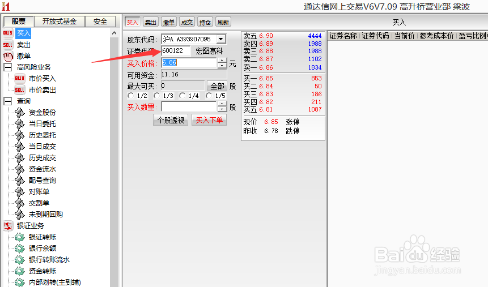
Task: Click the icon next to 对账单
Action: [x=20, y=191]
